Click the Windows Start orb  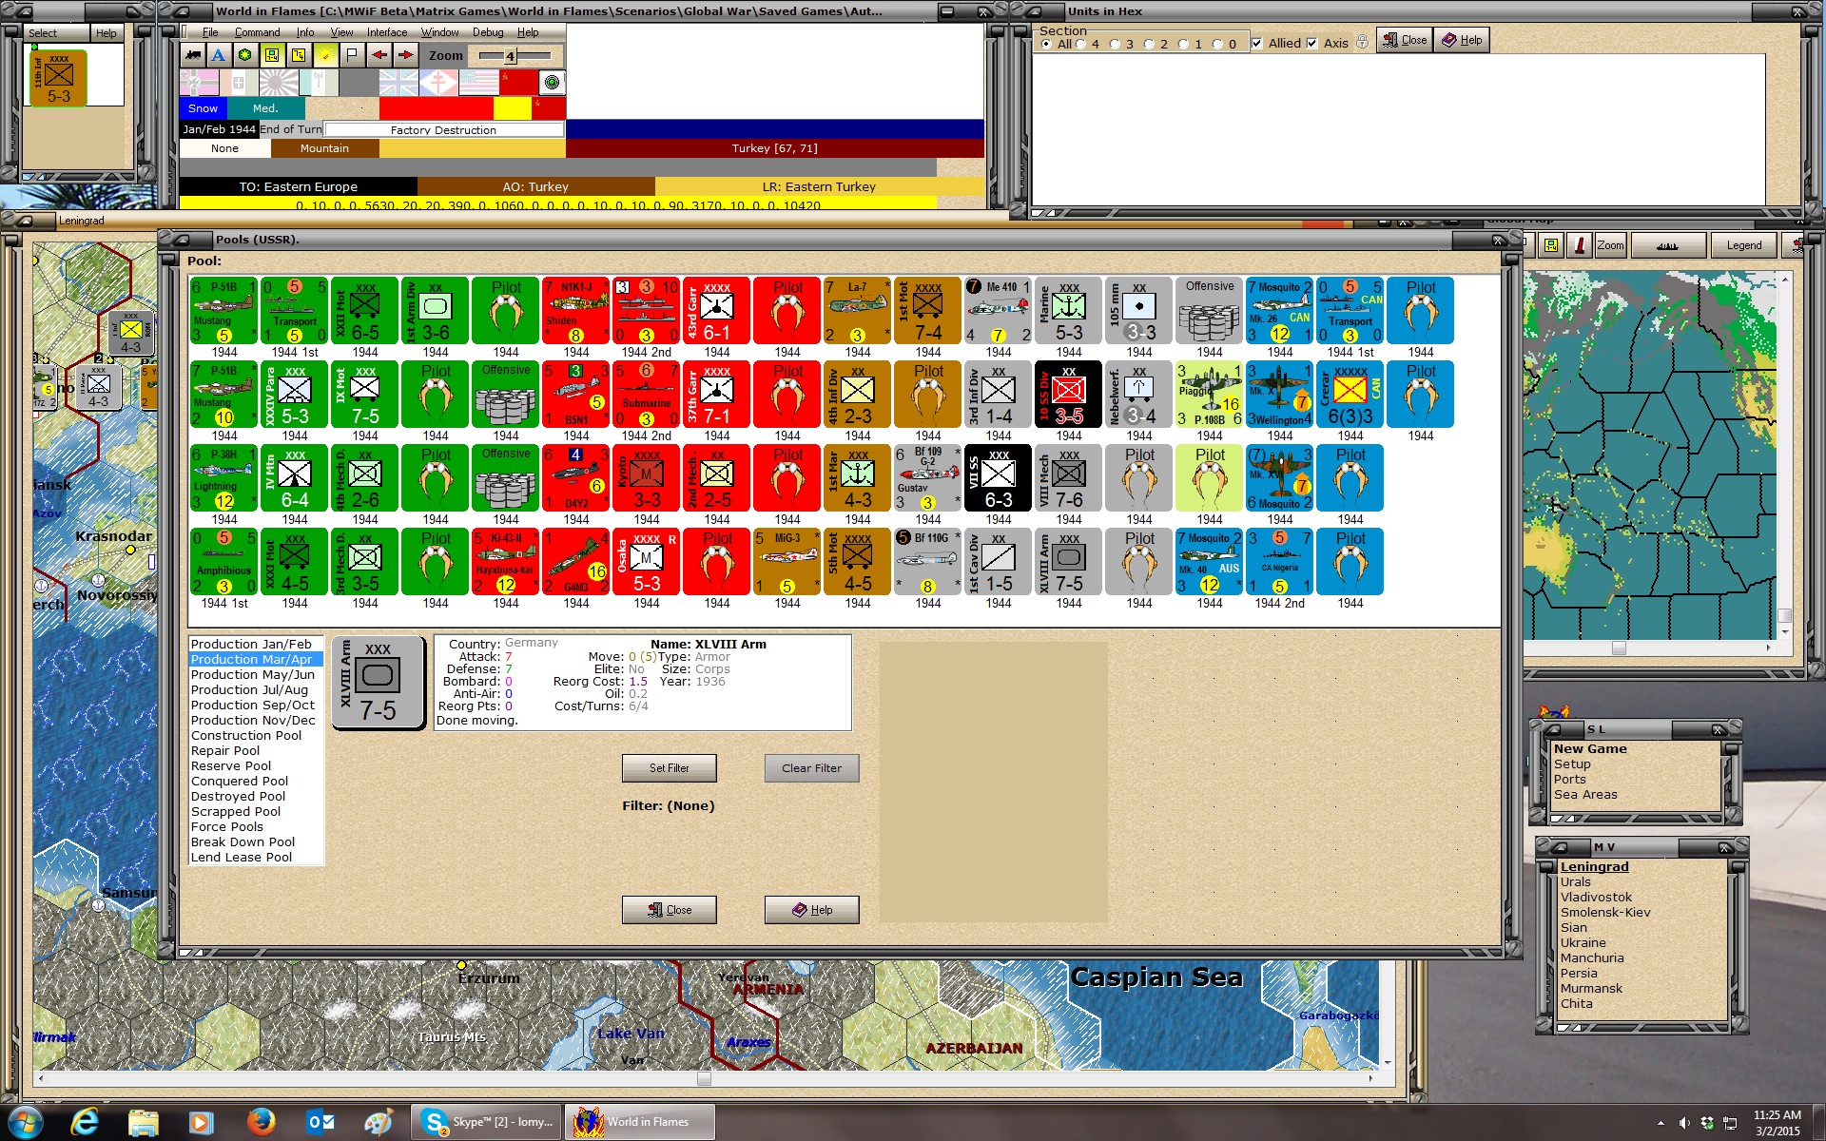(25, 1122)
